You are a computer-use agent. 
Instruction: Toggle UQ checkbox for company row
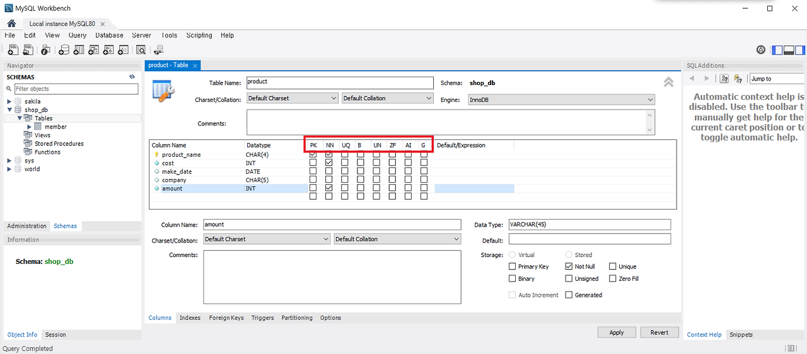coord(345,180)
